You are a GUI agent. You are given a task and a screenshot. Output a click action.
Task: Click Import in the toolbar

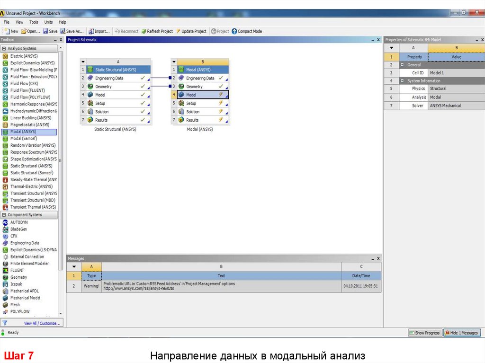click(99, 31)
